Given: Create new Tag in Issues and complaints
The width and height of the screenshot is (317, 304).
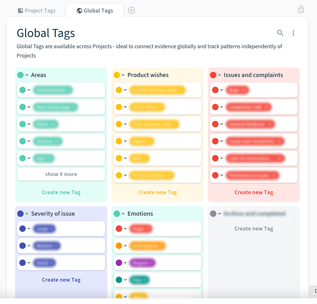Looking at the screenshot, I should 253,192.
